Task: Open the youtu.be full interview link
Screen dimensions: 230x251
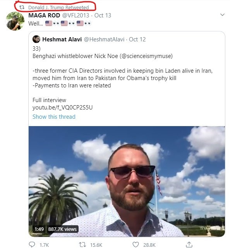Action: coord(62,108)
